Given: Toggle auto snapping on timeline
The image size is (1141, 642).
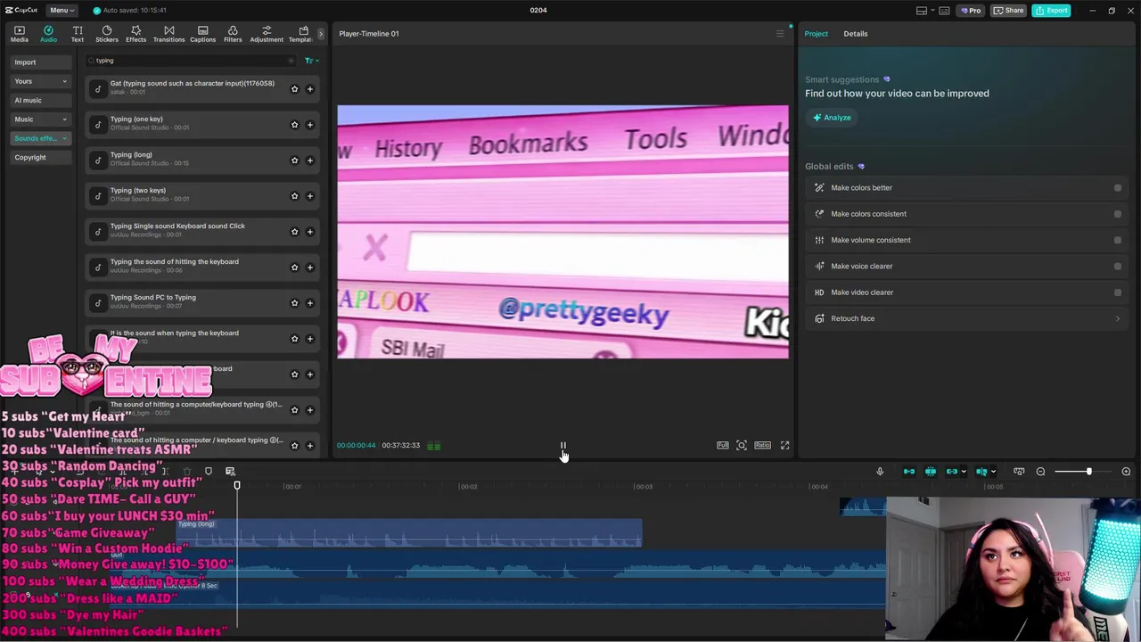Looking at the screenshot, I should tap(931, 472).
